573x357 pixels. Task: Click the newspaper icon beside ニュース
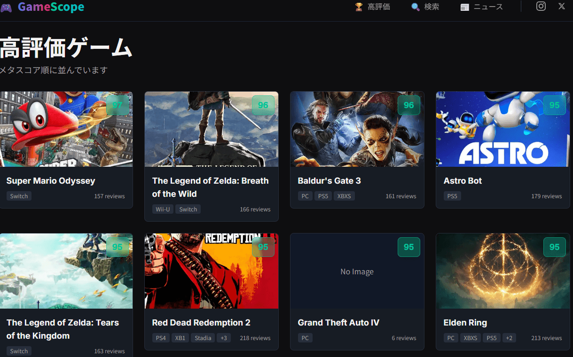tap(464, 7)
